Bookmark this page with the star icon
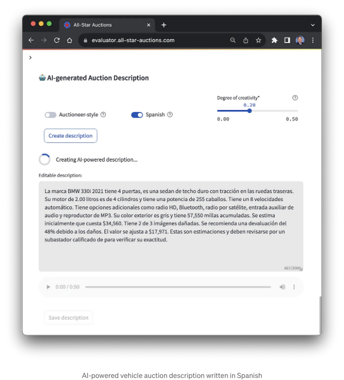Viewport: 344px width, 380px height. 259,40
